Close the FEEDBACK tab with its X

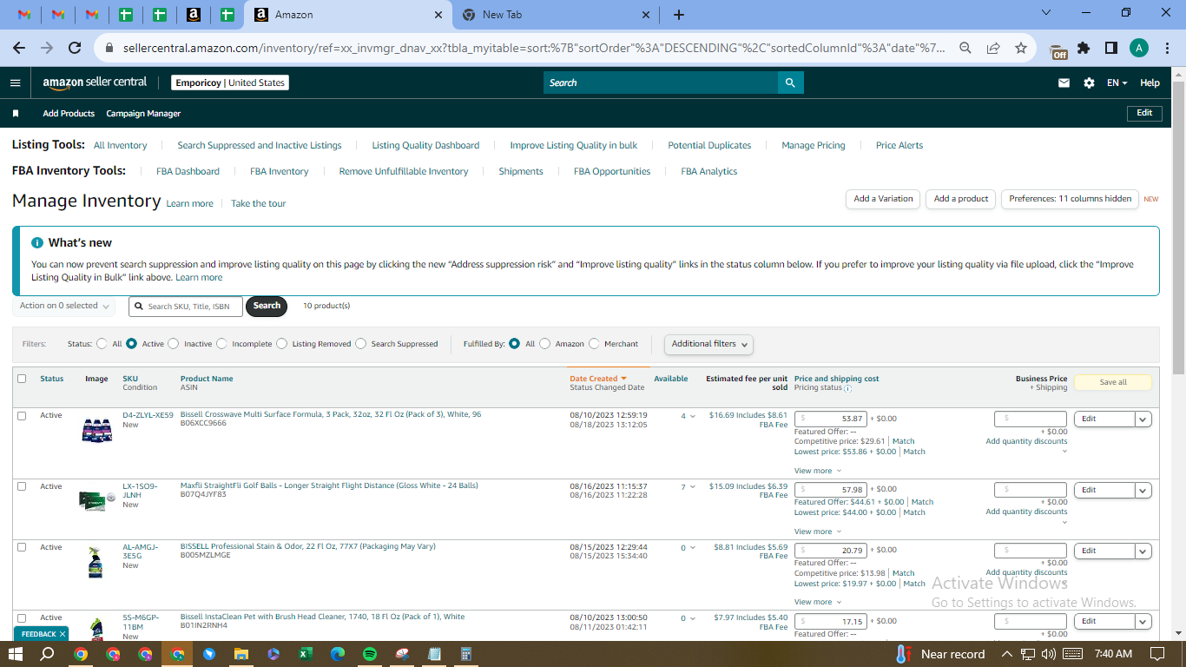click(x=63, y=634)
